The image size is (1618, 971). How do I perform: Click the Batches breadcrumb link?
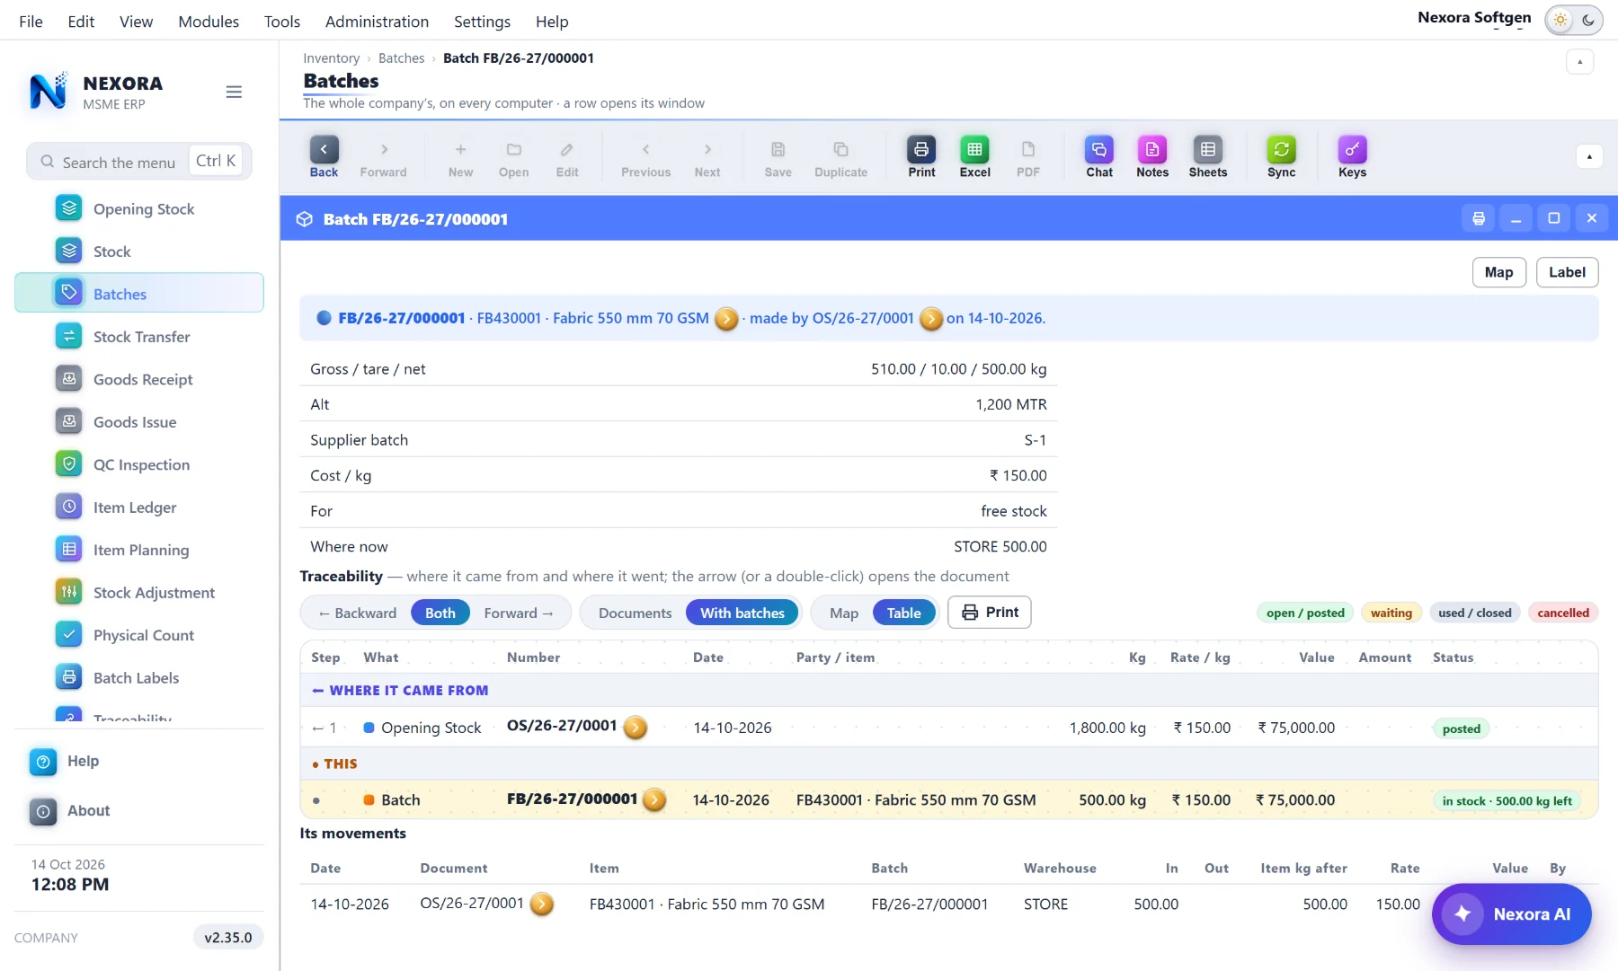401,57
